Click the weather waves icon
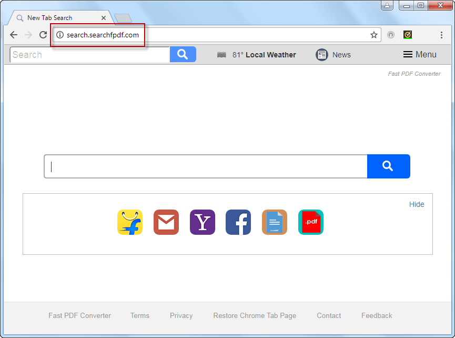This screenshot has height=338, width=455. 221,55
